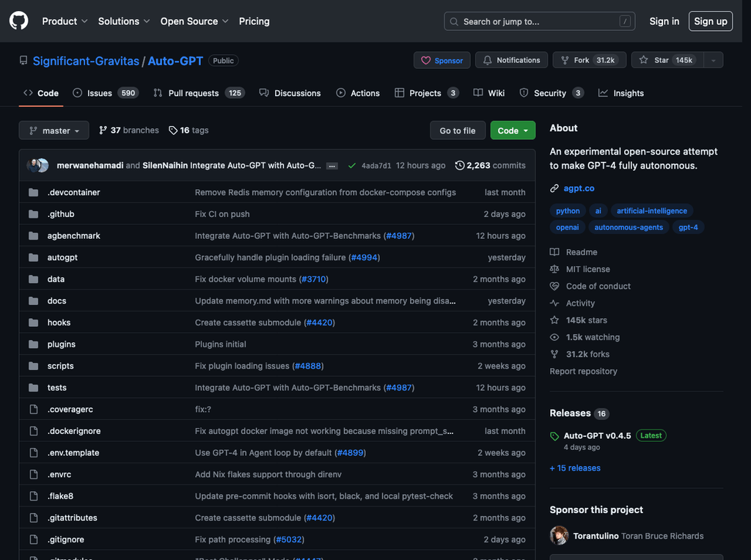Open the Security tab

coord(552,93)
